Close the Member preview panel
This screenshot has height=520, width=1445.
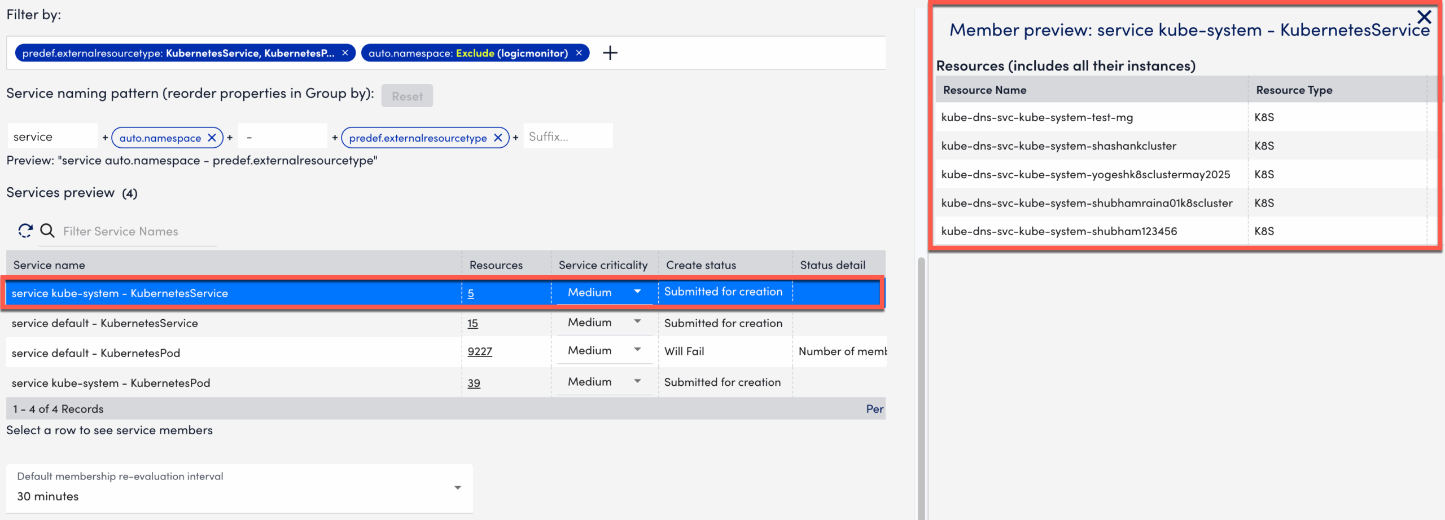coord(1424,17)
